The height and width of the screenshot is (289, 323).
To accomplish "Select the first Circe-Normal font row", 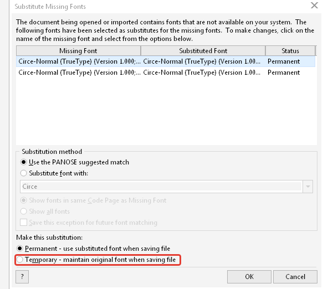I will (x=166, y=61).
